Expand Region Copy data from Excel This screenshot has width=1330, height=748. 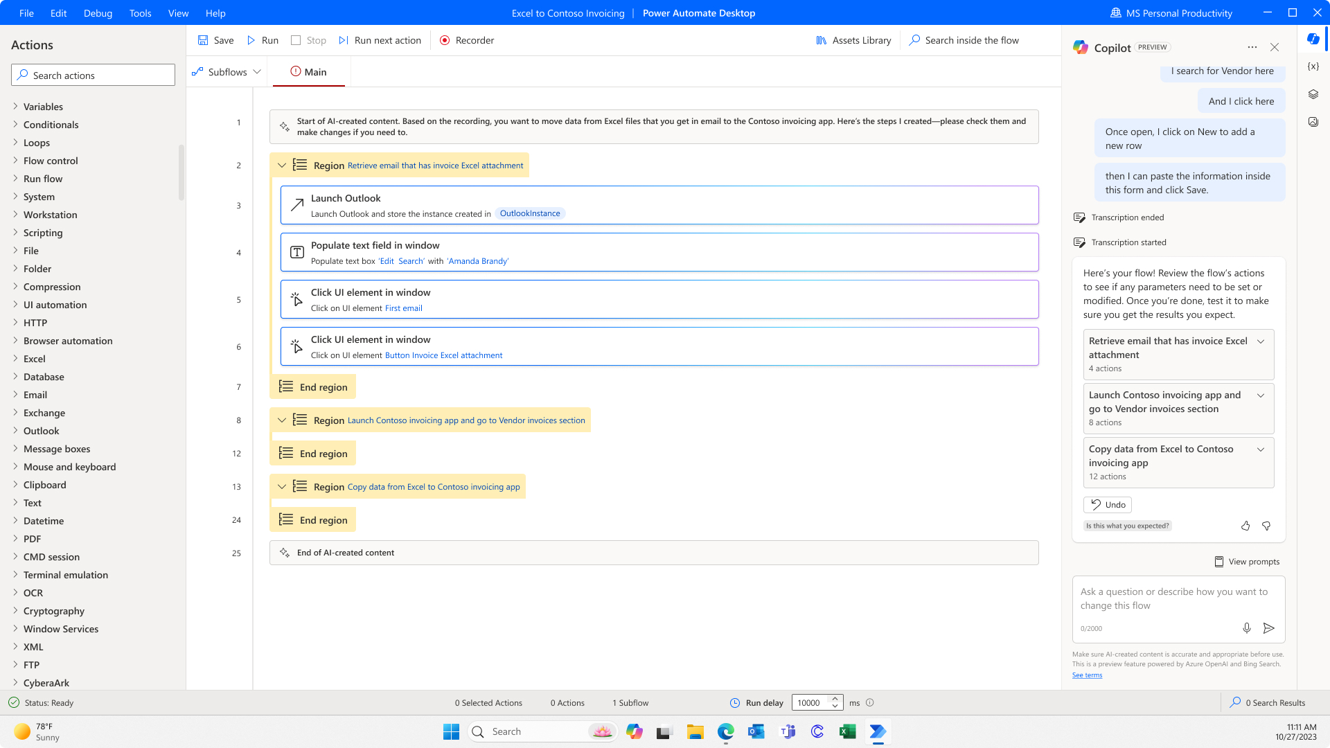coord(282,487)
